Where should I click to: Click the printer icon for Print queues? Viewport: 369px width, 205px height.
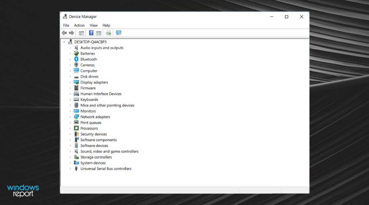pyautogui.click(x=76, y=123)
